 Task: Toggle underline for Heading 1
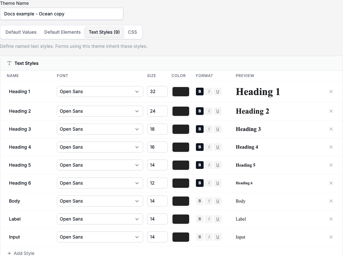point(218,92)
